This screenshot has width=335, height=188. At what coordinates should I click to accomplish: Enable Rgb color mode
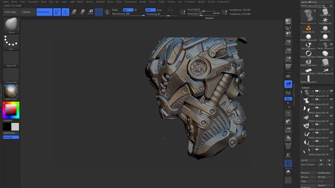pos(128,10)
